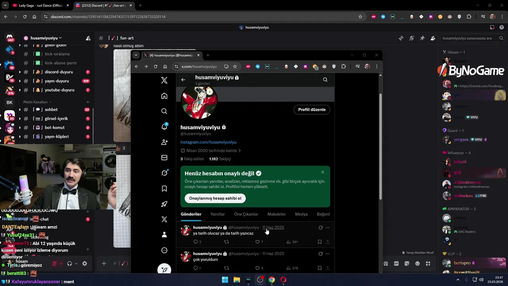Switch to Makaleler tab
The image size is (508, 286).
click(277, 214)
